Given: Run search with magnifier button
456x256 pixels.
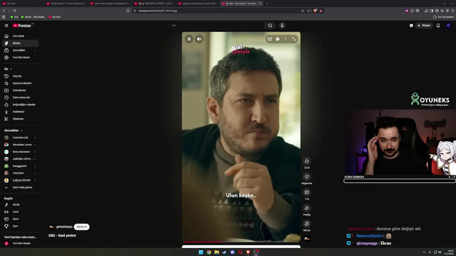Looking at the screenshot, I should pyautogui.click(x=270, y=26).
